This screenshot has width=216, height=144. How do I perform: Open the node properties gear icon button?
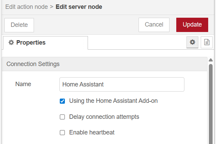click(x=193, y=42)
